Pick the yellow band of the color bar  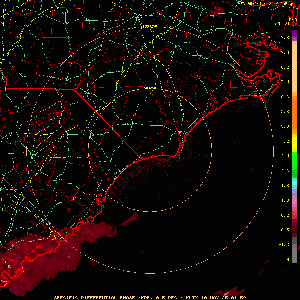point(294,143)
